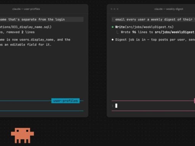Viewport: 195px width, 146px height.
Task: Click the 'Wrote 96 lines to src/jobs/weeklyDigest' text
Action: tap(157, 32)
